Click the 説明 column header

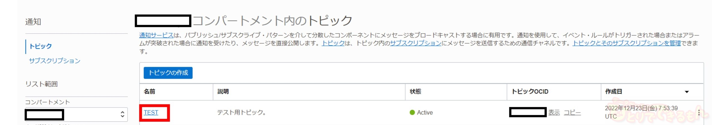223,92
